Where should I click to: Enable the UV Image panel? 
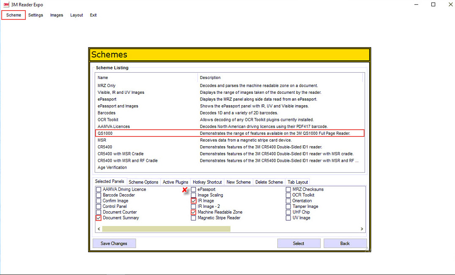[288, 218]
